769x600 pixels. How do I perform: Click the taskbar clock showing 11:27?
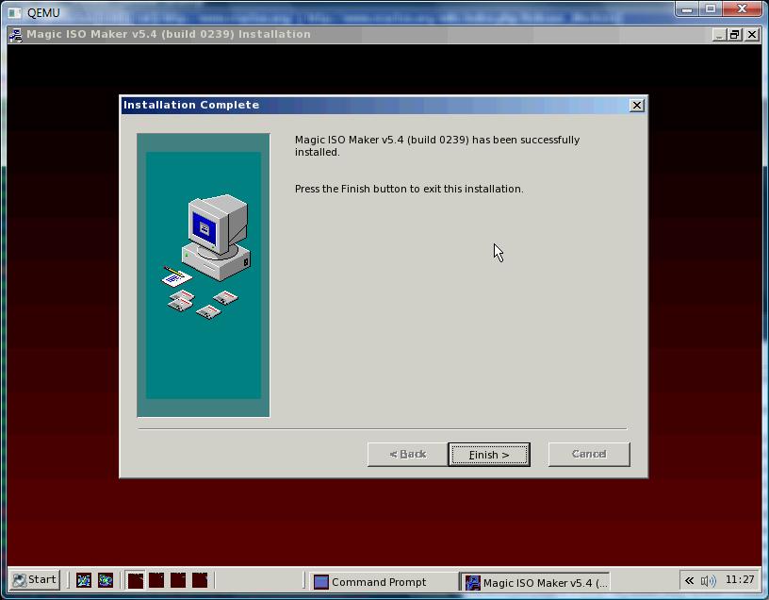click(740, 580)
